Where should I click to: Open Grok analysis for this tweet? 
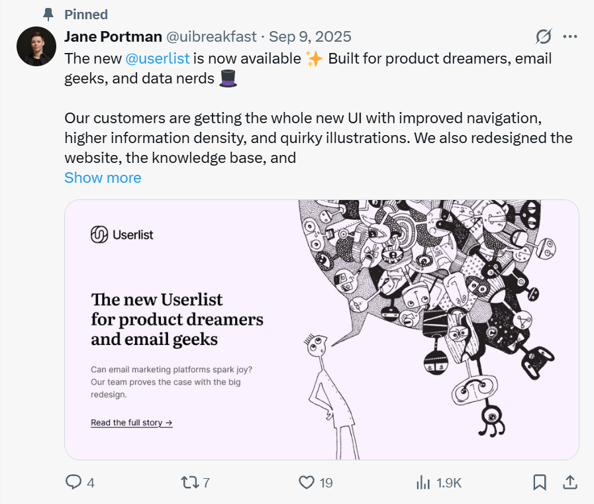pos(543,36)
